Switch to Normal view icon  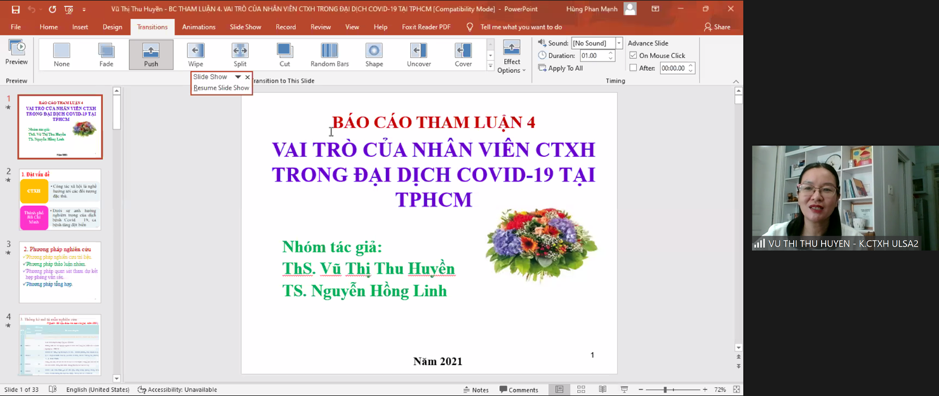tap(559, 390)
